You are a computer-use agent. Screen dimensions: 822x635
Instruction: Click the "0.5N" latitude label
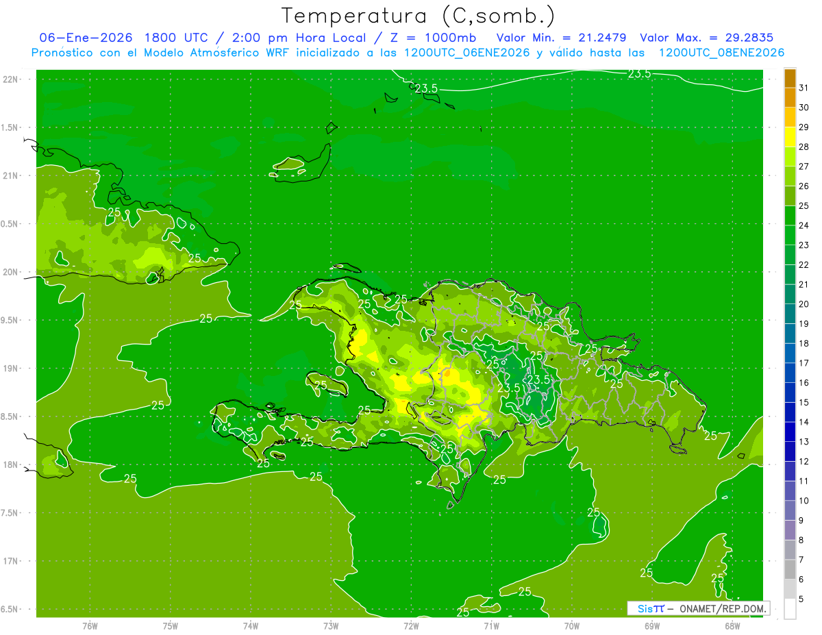10,224
